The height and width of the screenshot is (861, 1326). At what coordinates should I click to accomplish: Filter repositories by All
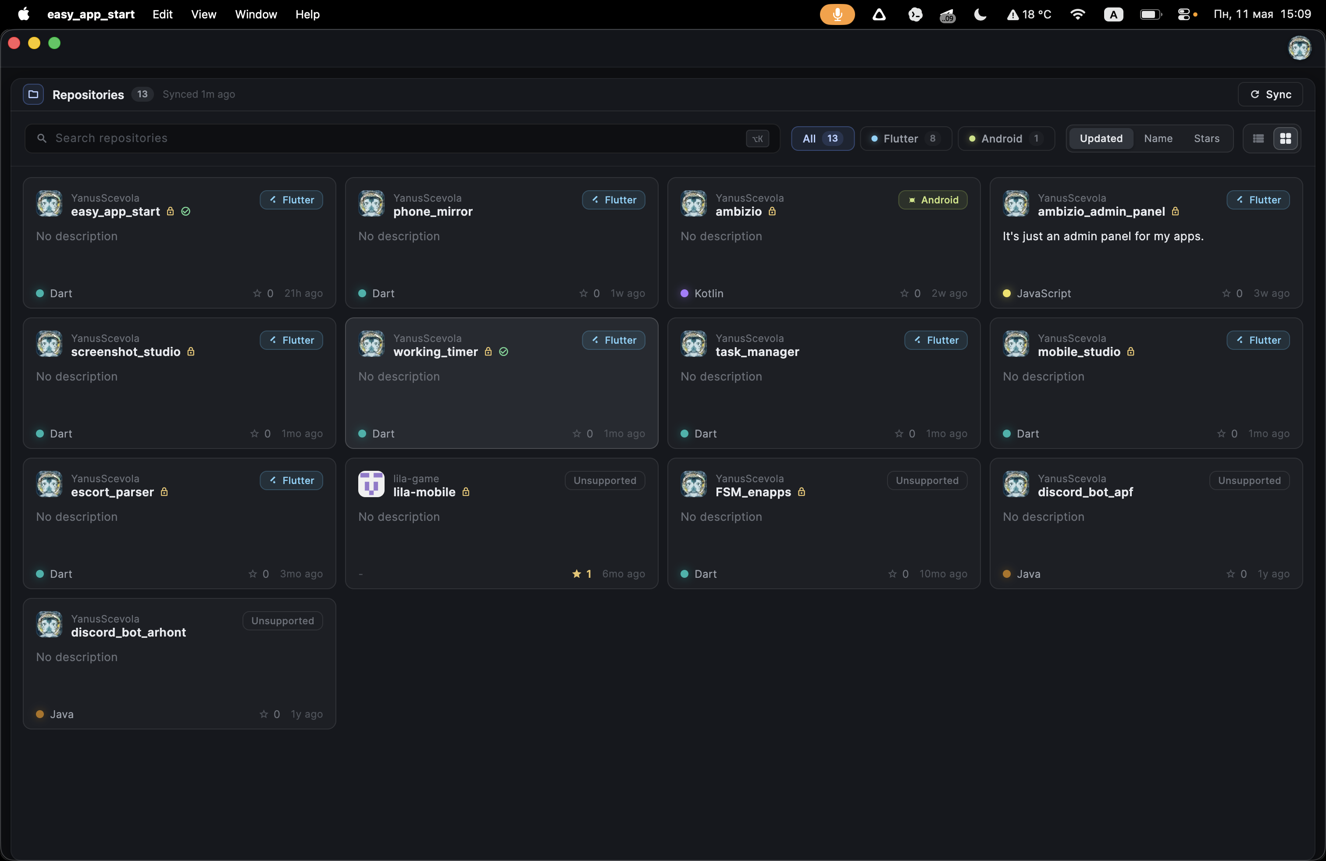pyautogui.click(x=822, y=139)
